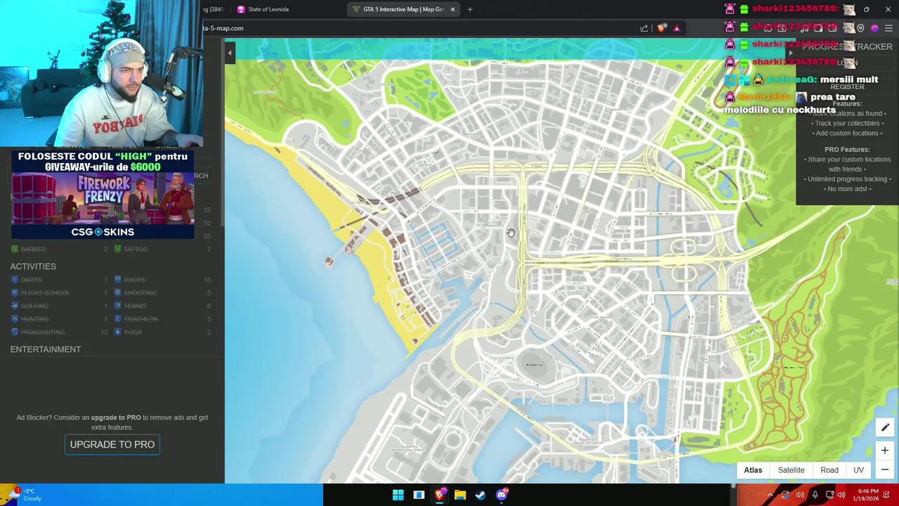This screenshot has height=506, width=899.
Task: Open Task View on the taskbar
Action: click(x=419, y=495)
